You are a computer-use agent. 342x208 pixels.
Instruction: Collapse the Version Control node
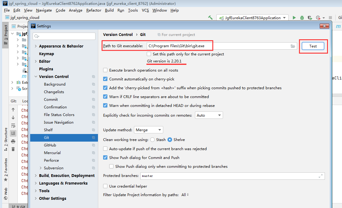coord(36,77)
